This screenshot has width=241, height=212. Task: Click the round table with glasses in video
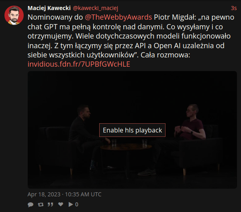coord(126,147)
